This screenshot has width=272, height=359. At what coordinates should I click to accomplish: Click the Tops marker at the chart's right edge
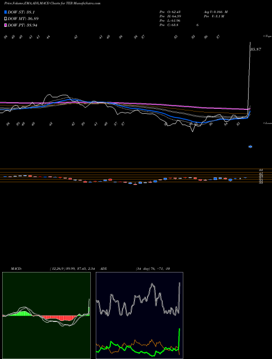267,36
